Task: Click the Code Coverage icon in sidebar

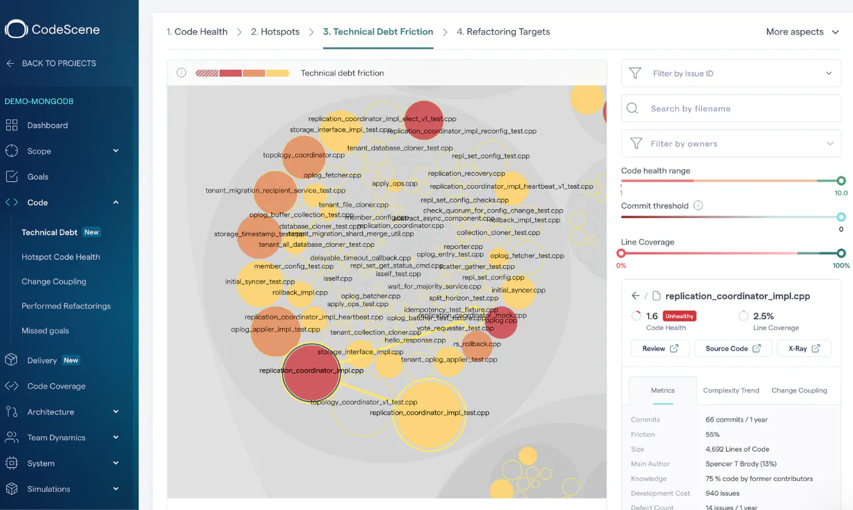Action: tap(11, 386)
